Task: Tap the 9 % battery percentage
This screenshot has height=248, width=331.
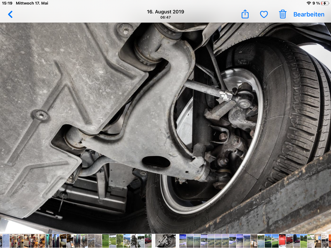Action: click(x=316, y=3)
